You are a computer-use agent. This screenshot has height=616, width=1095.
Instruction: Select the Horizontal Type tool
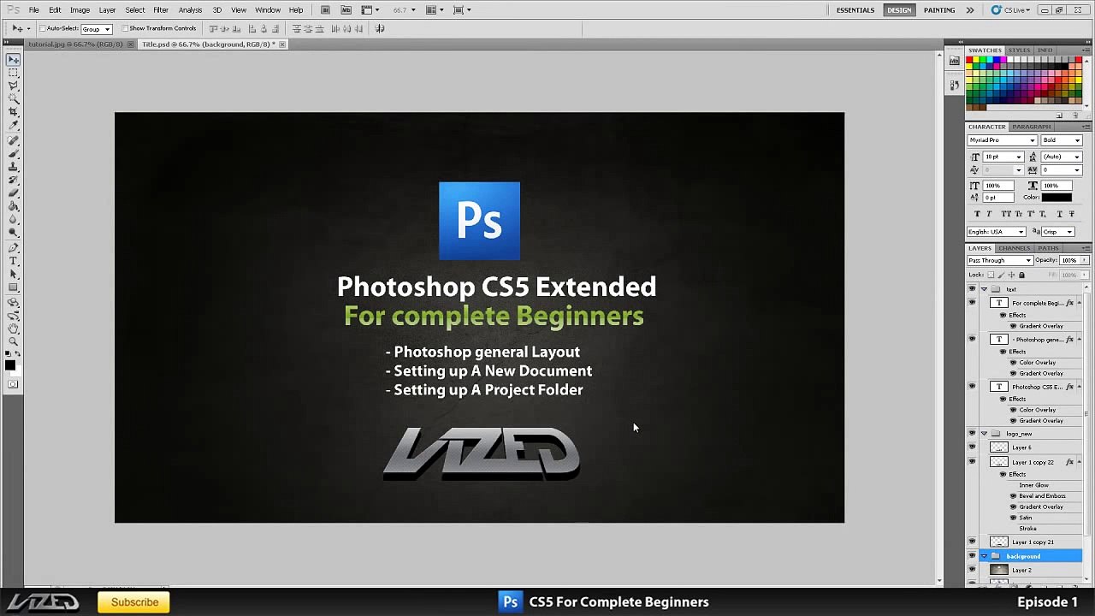[x=13, y=261]
